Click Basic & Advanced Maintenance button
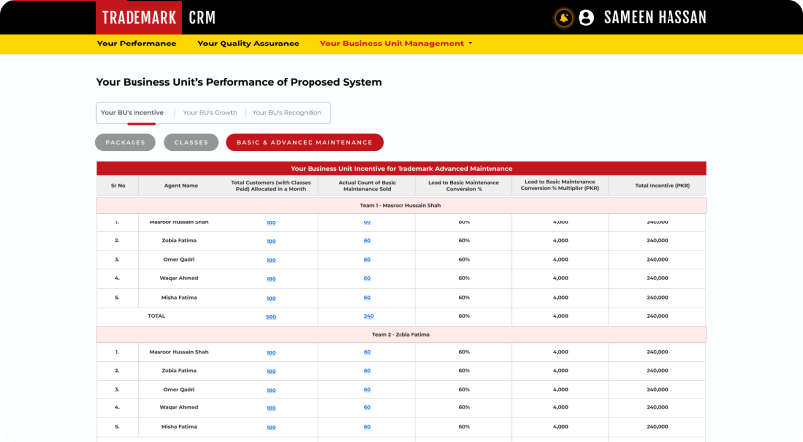The image size is (803, 442). (x=305, y=142)
